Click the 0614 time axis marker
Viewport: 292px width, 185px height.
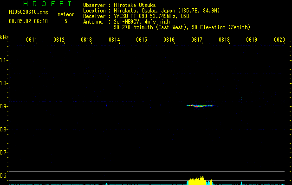[x=114, y=40]
